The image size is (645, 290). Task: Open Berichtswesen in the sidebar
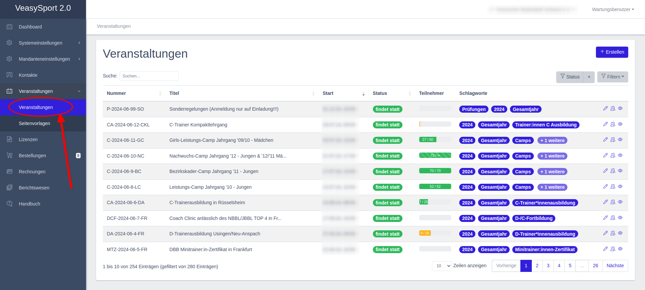[34, 188]
